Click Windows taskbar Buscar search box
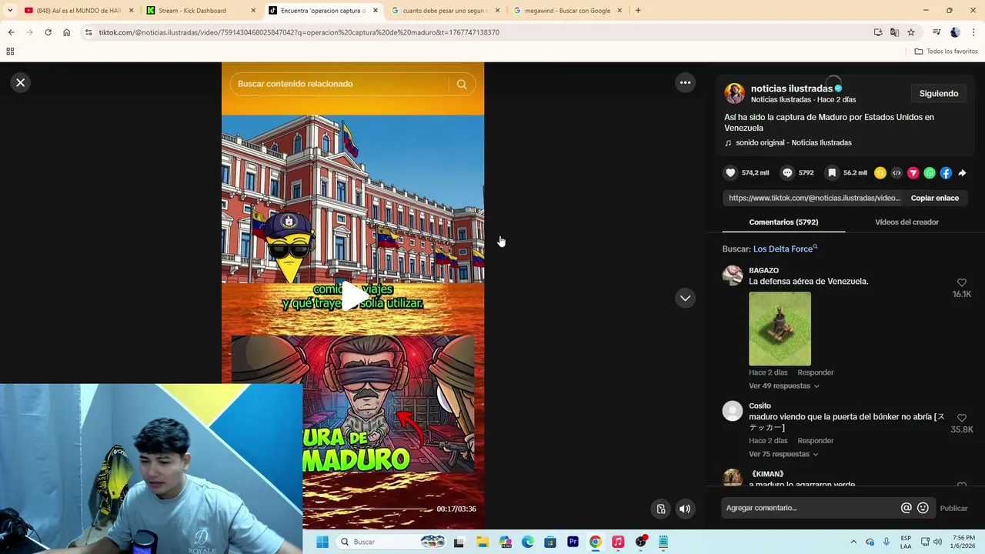 tap(392, 542)
